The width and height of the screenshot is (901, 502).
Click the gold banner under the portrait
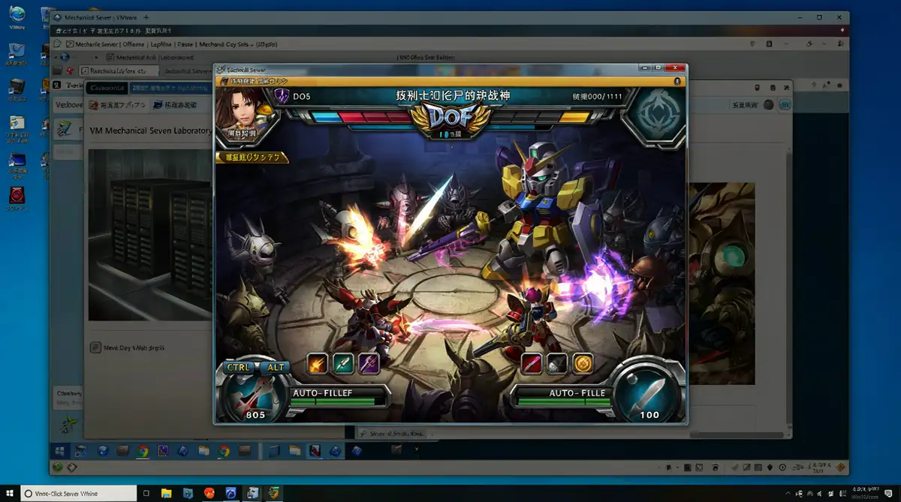252,157
